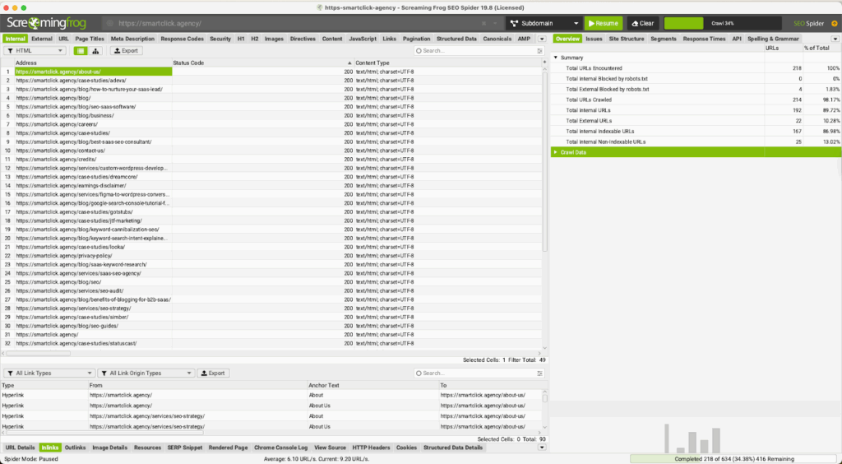Switch to the Outlinks bottom tab
The image size is (842, 464).
pos(75,448)
